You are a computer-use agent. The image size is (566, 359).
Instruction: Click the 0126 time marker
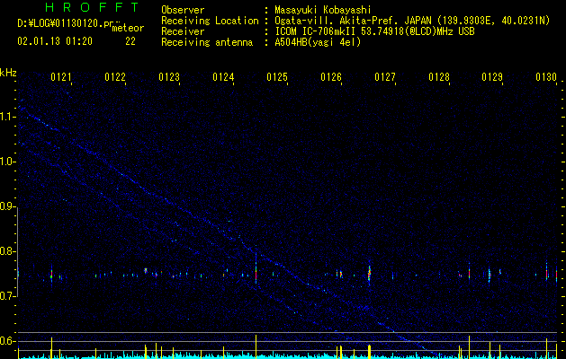coord(331,77)
